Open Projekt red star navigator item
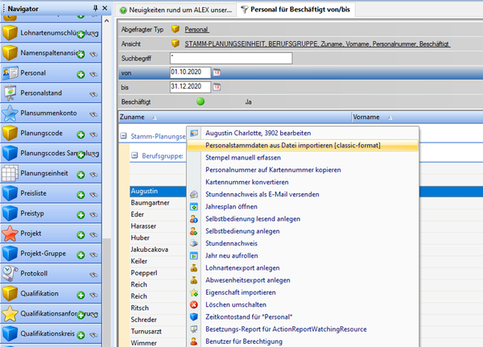 [10, 233]
